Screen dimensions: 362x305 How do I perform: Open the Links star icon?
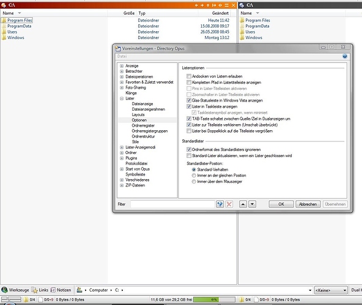tap(35, 290)
